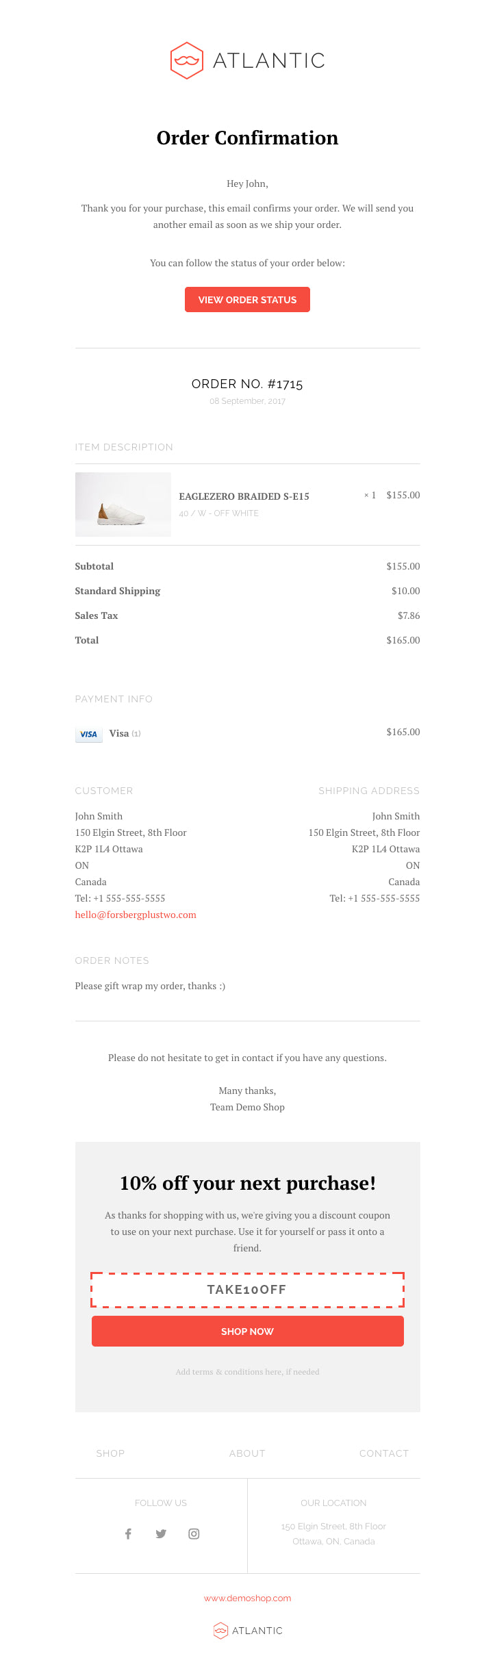The height and width of the screenshot is (1656, 495).
Task: Click the coupon terms & conditions text
Action: click(247, 1372)
